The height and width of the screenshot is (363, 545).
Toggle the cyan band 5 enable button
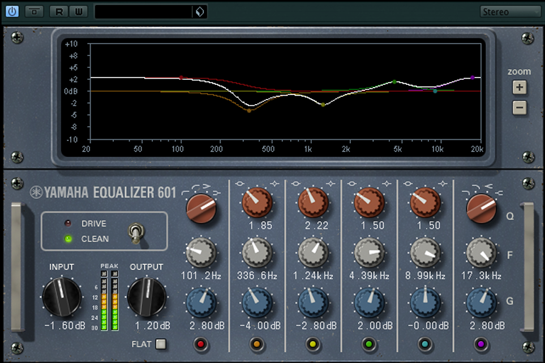425,344
